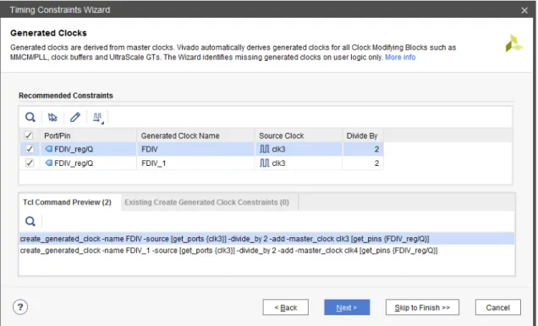Go back with the Back button
Viewport: 538px width, 326px height.
(x=285, y=307)
